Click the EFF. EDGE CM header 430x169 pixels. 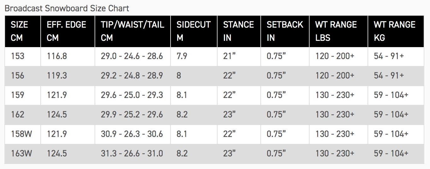pos(67,31)
